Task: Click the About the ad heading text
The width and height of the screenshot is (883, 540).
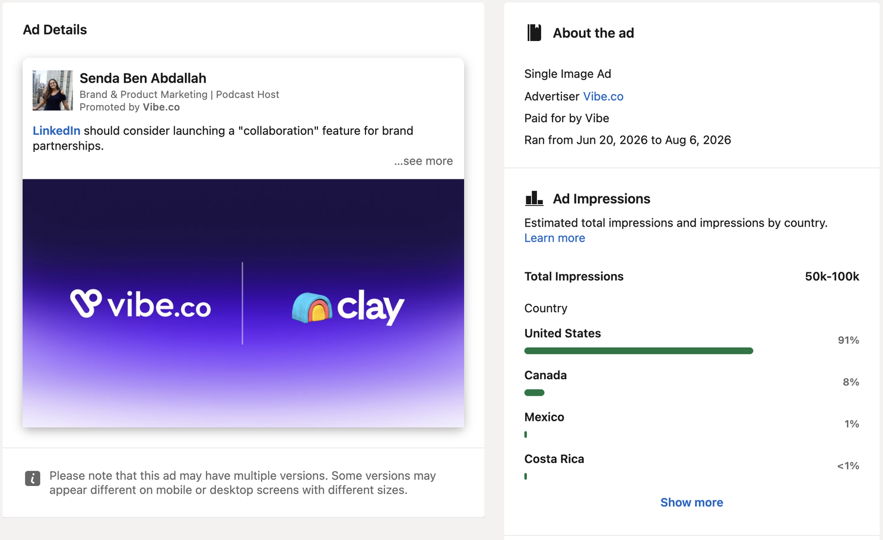Action: 593,33
